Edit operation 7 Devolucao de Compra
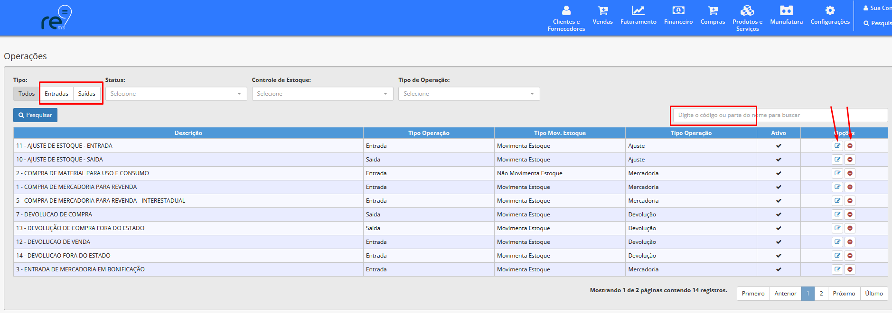Screen dimensions: 892x313 coord(837,215)
